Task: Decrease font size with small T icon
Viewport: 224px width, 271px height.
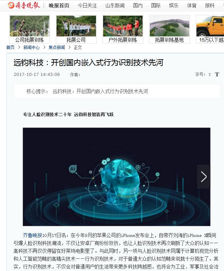Action: point(210,75)
